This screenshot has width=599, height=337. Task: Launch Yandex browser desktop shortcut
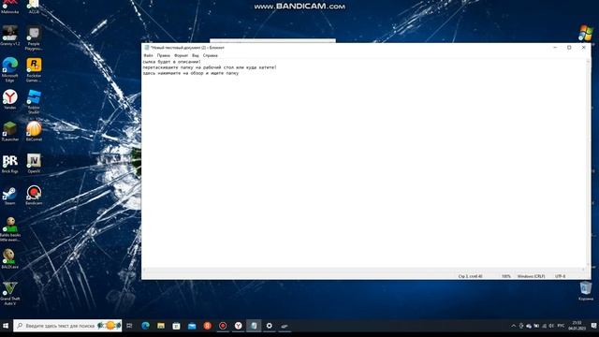[x=10, y=99]
